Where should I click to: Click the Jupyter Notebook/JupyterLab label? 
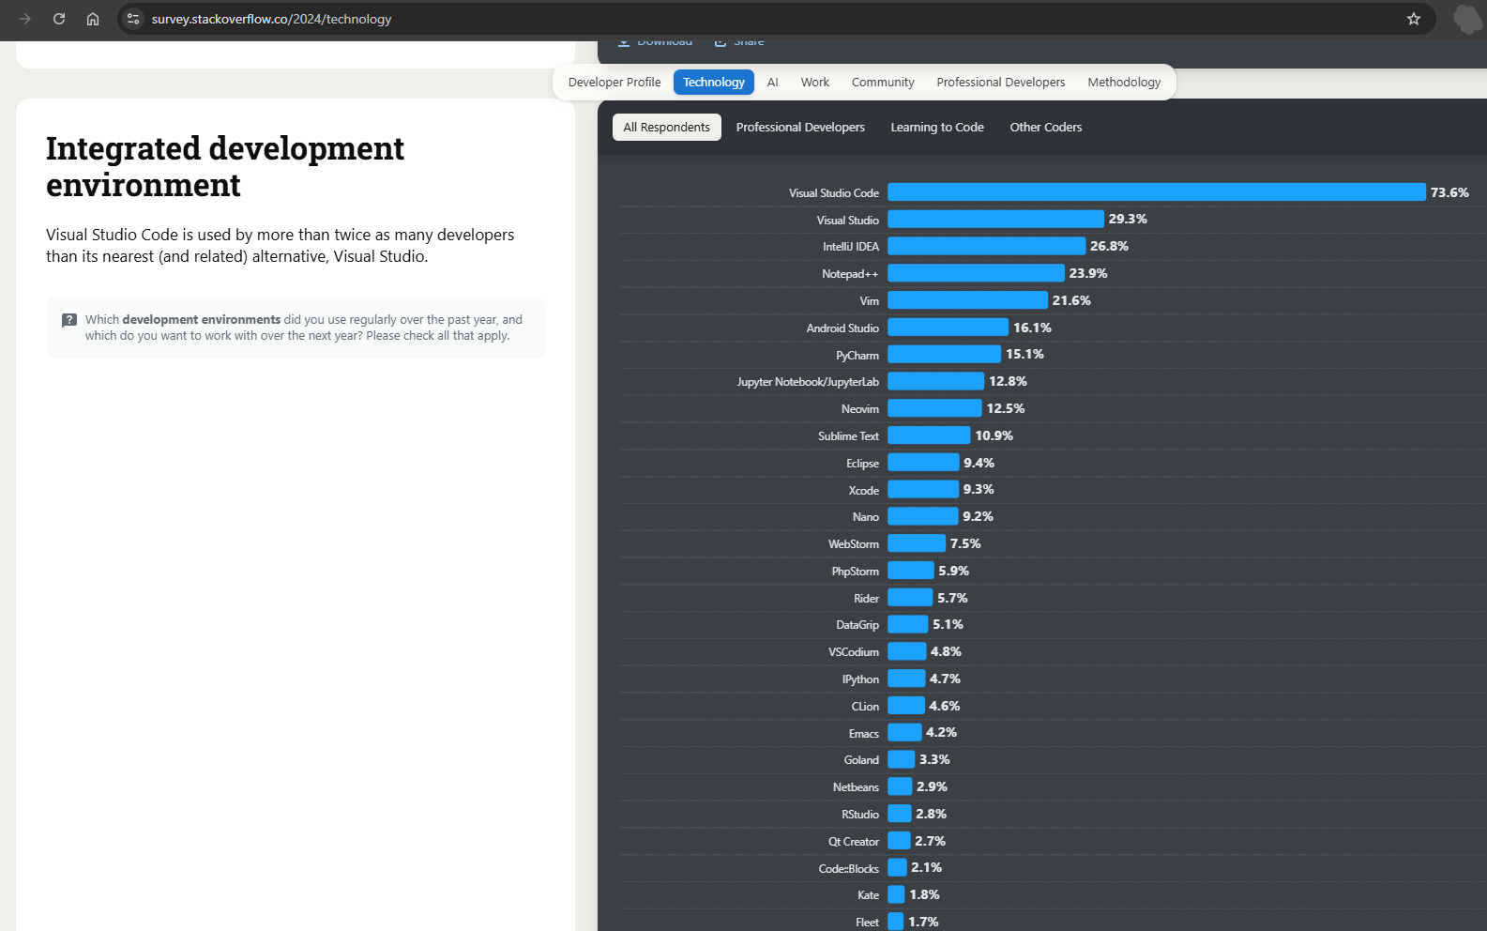tap(808, 382)
